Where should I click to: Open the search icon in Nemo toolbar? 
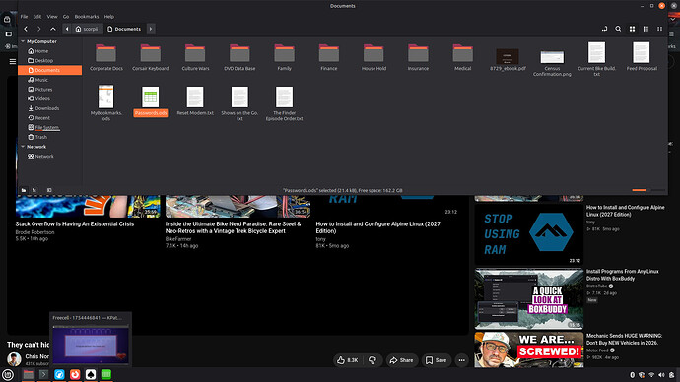click(x=618, y=29)
